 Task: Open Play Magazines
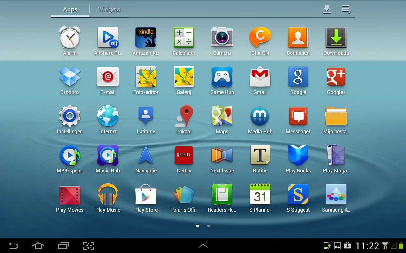(336, 155)
